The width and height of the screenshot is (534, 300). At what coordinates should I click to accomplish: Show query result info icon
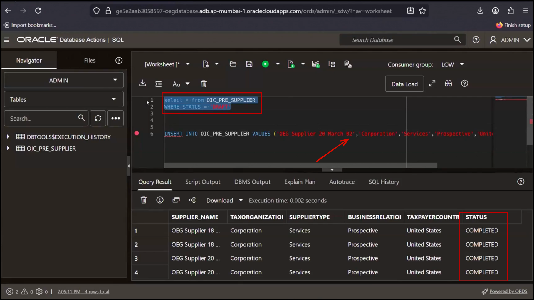click(x=160, y=200)
